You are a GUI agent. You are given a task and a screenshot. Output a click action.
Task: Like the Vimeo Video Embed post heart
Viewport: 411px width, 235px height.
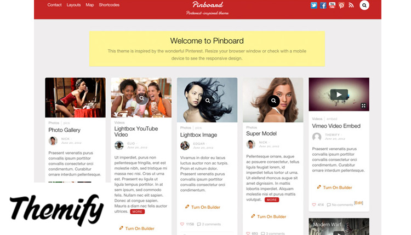click(x=314, y=205)
